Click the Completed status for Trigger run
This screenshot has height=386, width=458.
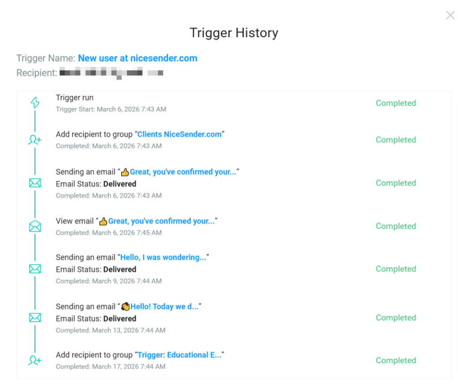click(x=395, y=103)
